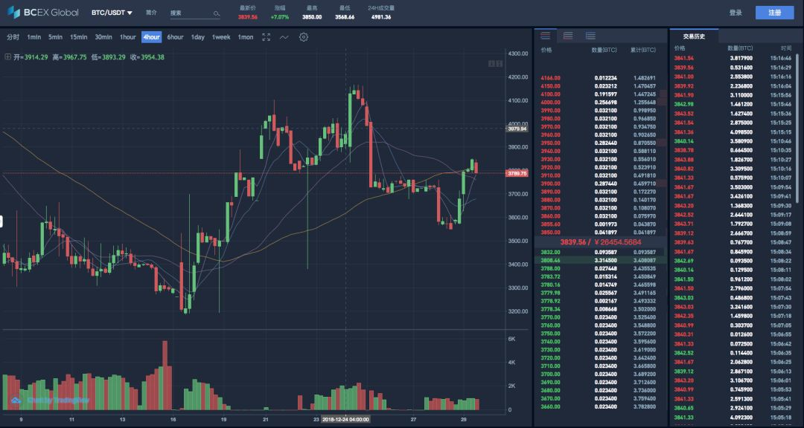Switch chart interval to 30min
The height and width of the screenshot is (428, 804).
(103, 37)
